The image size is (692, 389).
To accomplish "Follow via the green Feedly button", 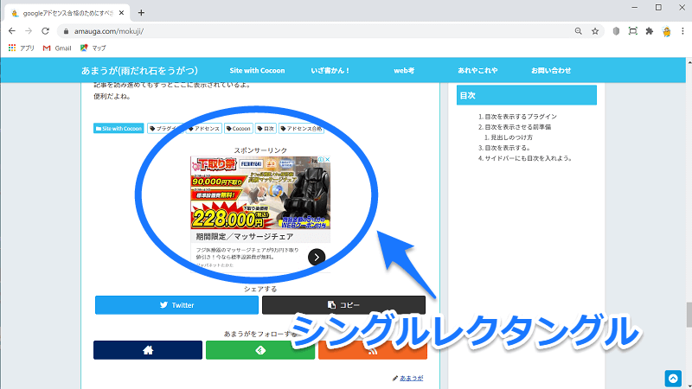I will coord(260,350).
